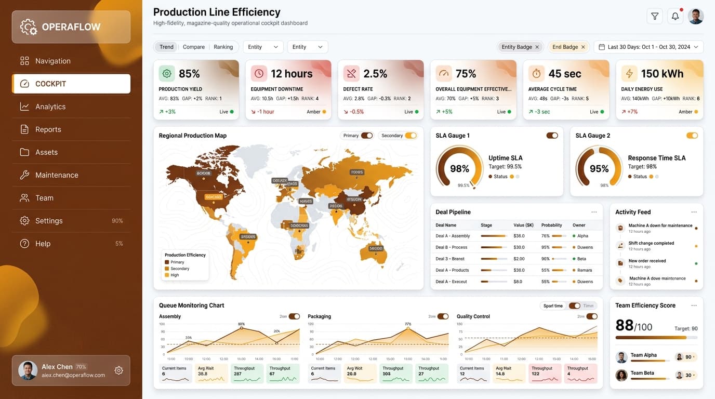Toggle the Packaging chart switch

[x=443, y=316]
